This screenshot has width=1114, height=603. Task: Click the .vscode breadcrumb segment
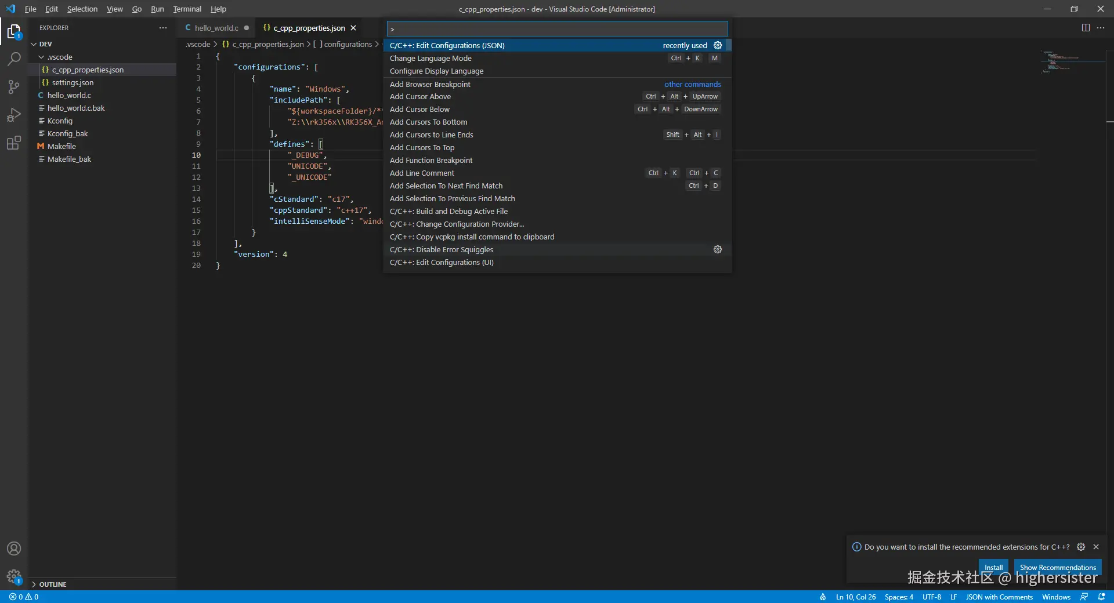198,44
